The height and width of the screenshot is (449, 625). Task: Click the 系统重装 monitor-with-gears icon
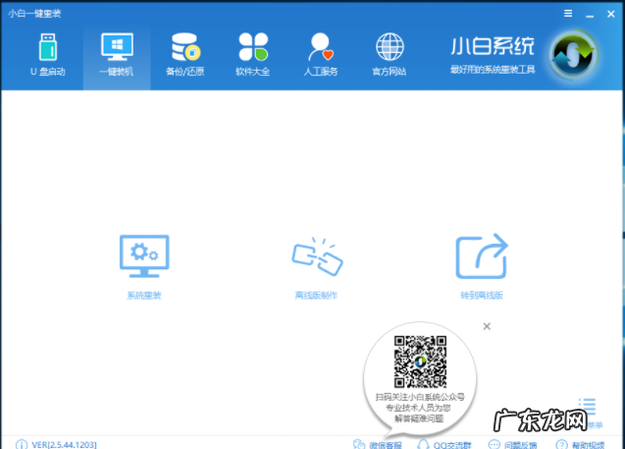pyautogui.click(x=144, y=256)
